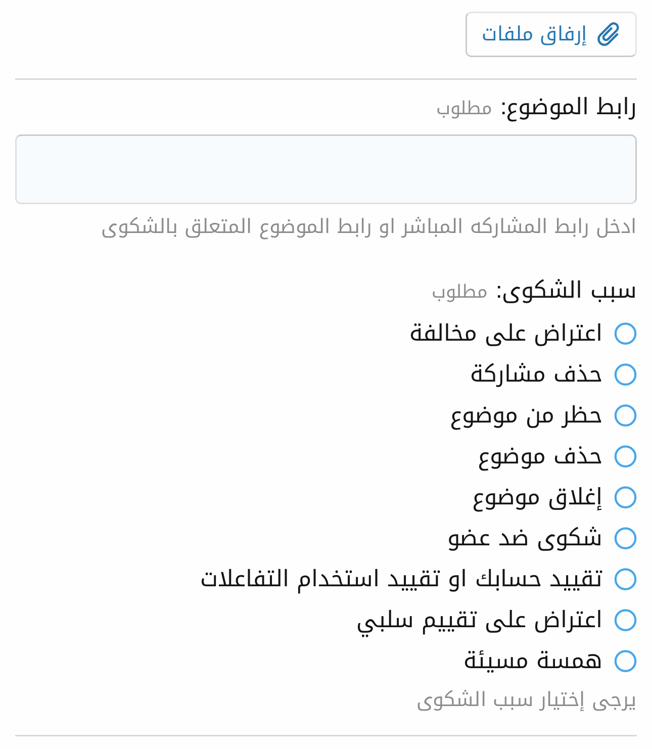The width and height of the screenshot is (652, 749).
Task: Click the "اعتراض على تقييم سلبي" label text
Action: point(479,620)
